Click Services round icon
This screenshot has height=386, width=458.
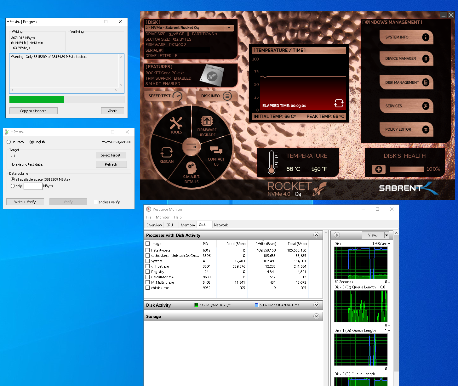point(426,106)
